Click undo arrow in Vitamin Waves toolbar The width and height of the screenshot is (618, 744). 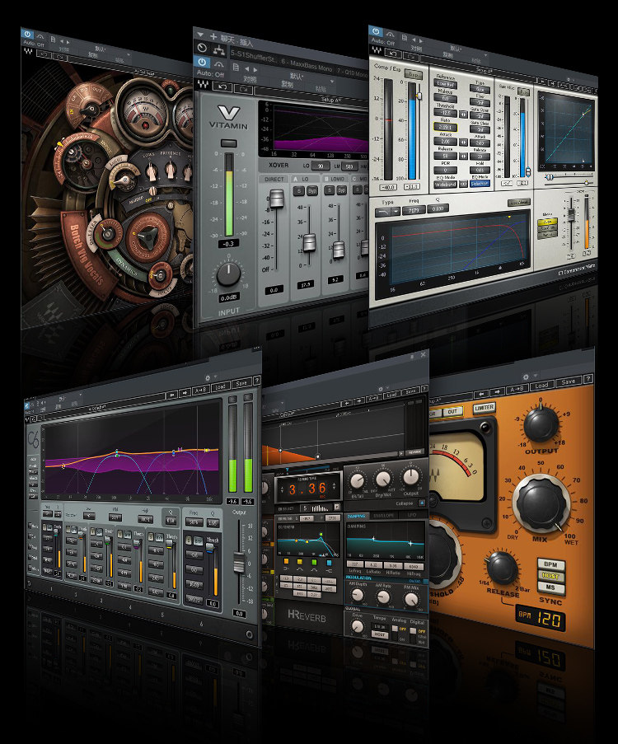point(222,87)
